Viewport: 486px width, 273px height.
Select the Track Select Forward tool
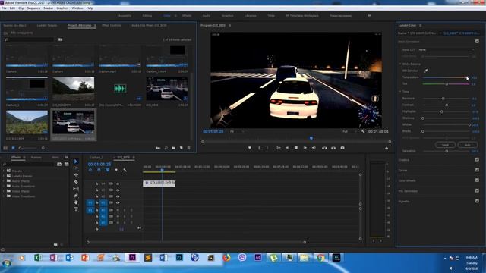tap(76, 168)
